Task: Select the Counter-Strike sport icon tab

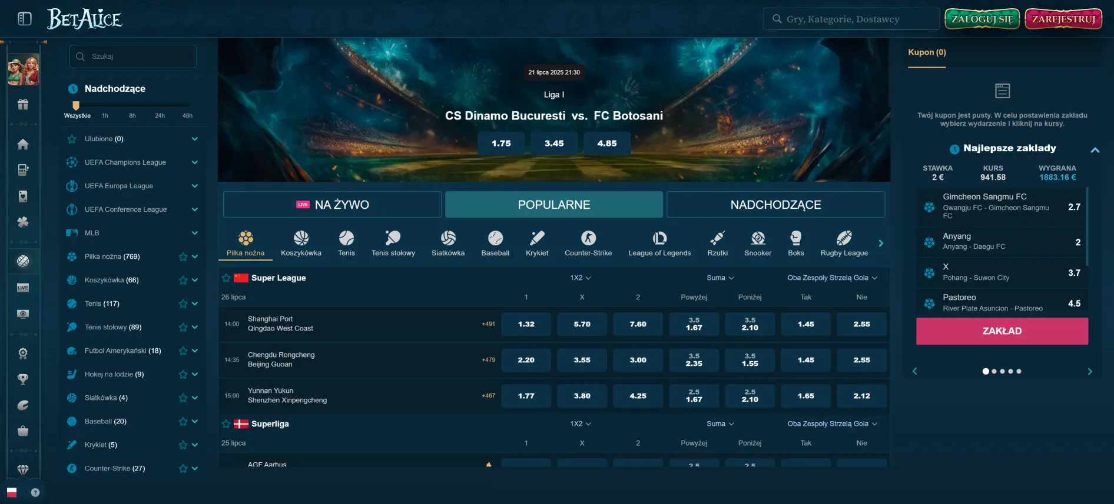Action: tap(588, 243)
